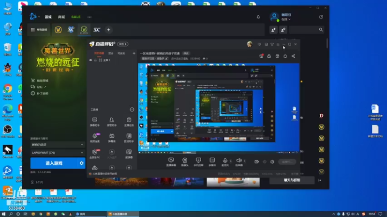
Task: Open the 商城 shop tab
Action: coord(61,17)
